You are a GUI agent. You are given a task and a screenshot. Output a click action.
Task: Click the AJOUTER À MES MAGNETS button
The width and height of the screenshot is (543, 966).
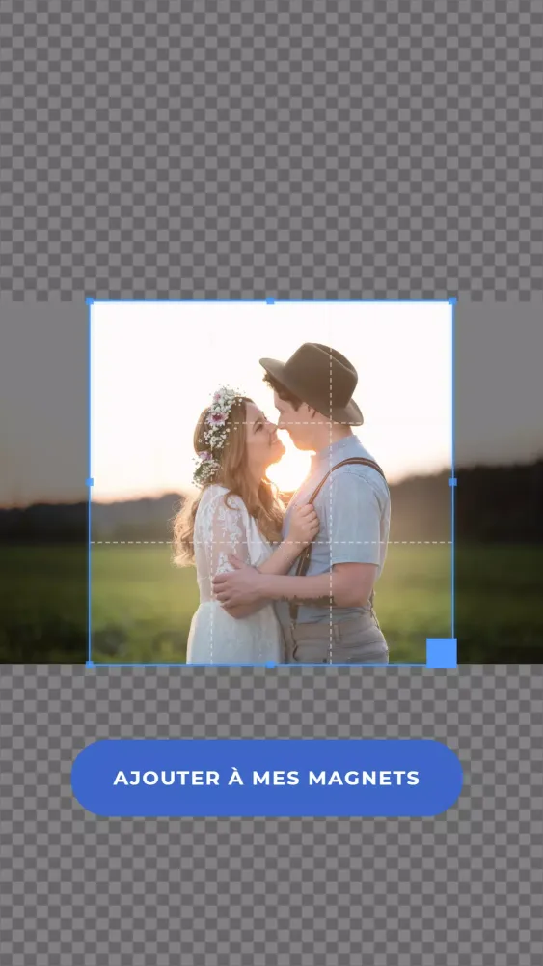click(267, 778)
